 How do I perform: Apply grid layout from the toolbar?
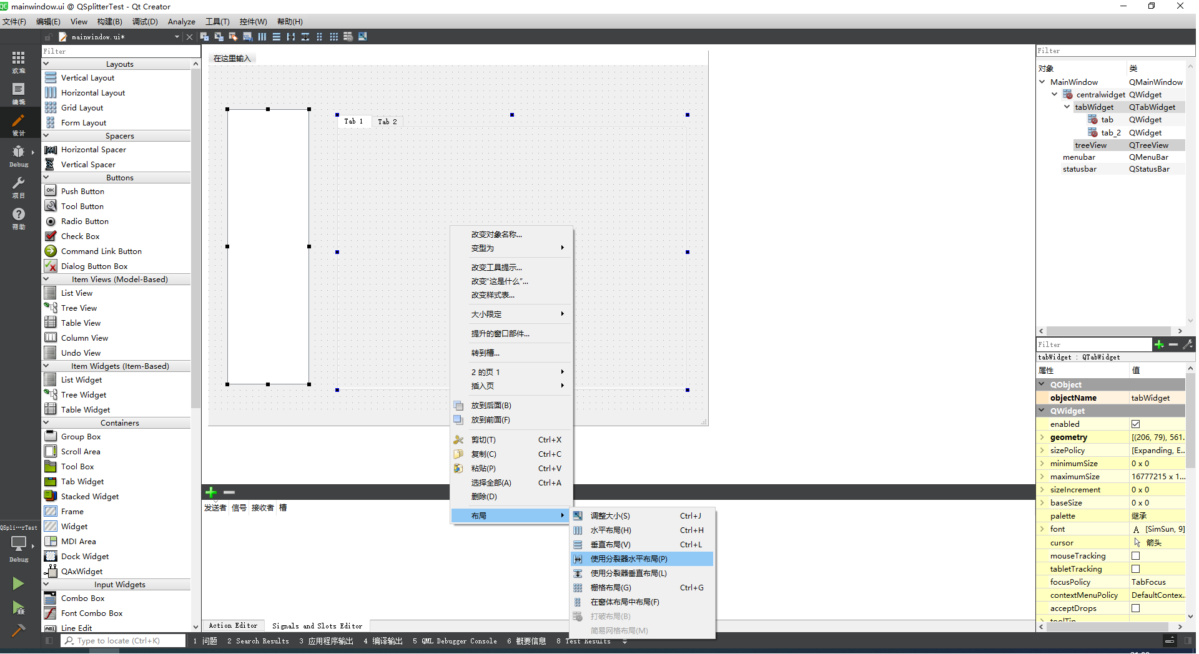point(334,37)
